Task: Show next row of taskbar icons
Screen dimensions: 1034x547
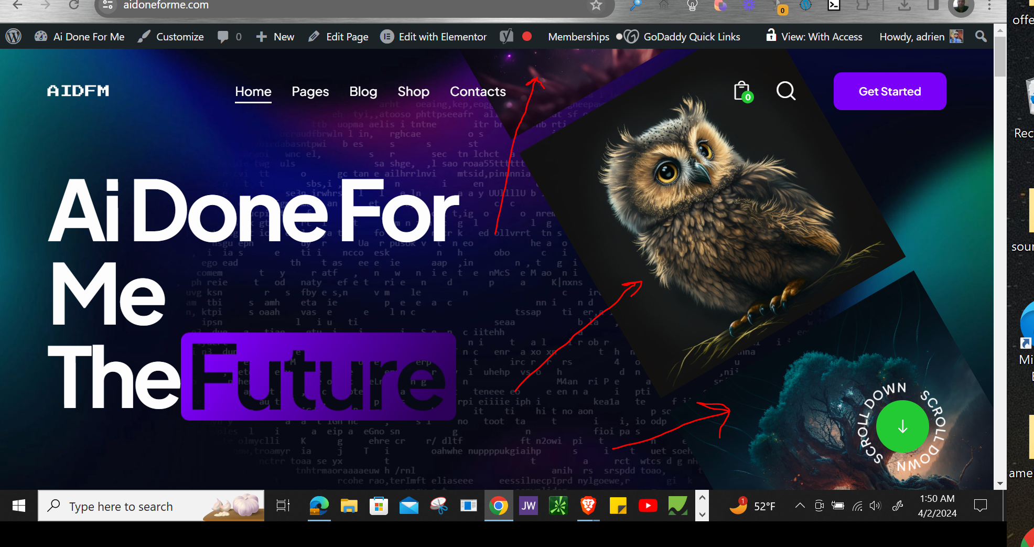Action: tap(702, 514)
